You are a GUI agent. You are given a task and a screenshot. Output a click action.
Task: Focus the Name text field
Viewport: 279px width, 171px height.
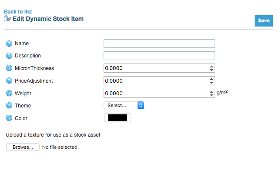tap(159, 44)
